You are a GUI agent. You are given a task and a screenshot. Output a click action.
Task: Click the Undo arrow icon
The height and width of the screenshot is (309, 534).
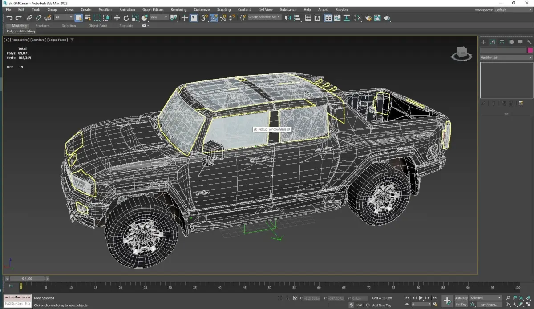(9, 18)
